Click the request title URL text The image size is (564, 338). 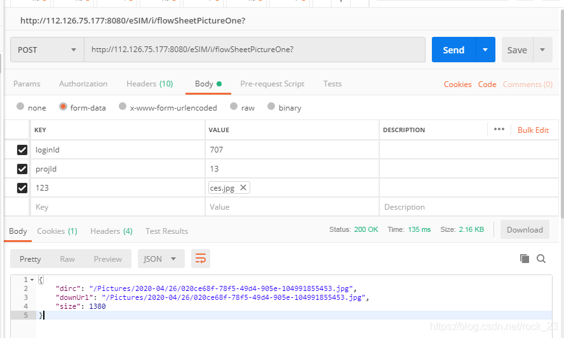coord(133,20)
